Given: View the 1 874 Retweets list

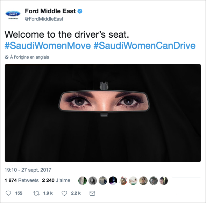Looking at the screenshot, I should [x=22, y=180].
